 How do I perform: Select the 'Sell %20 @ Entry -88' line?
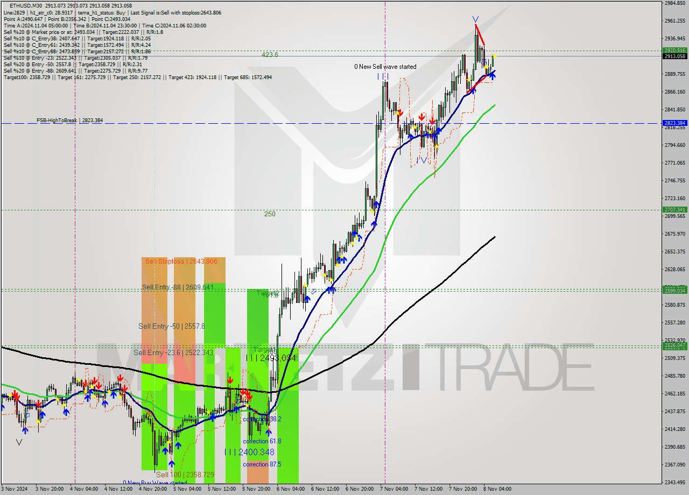tap(75, 71)
